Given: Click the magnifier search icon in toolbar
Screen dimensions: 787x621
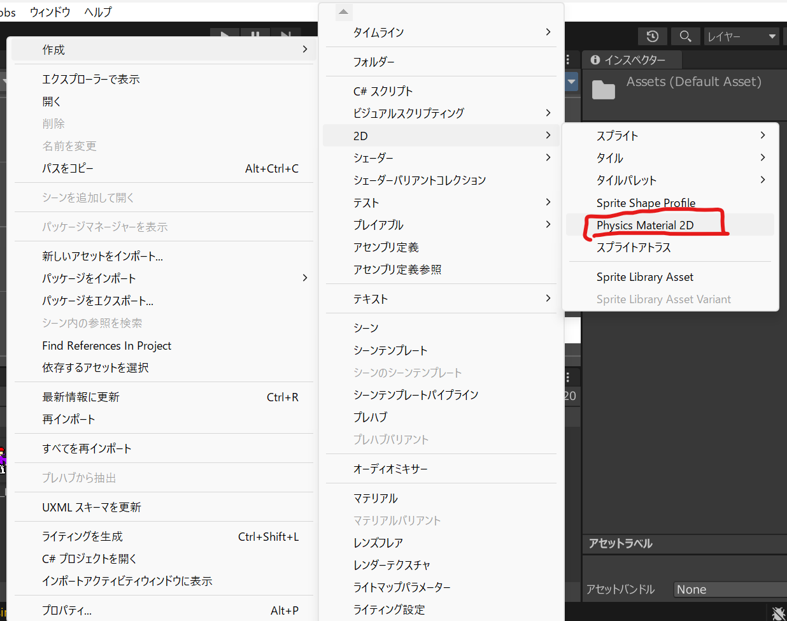Looking at the screenshot, I should (x=685, y=36).
